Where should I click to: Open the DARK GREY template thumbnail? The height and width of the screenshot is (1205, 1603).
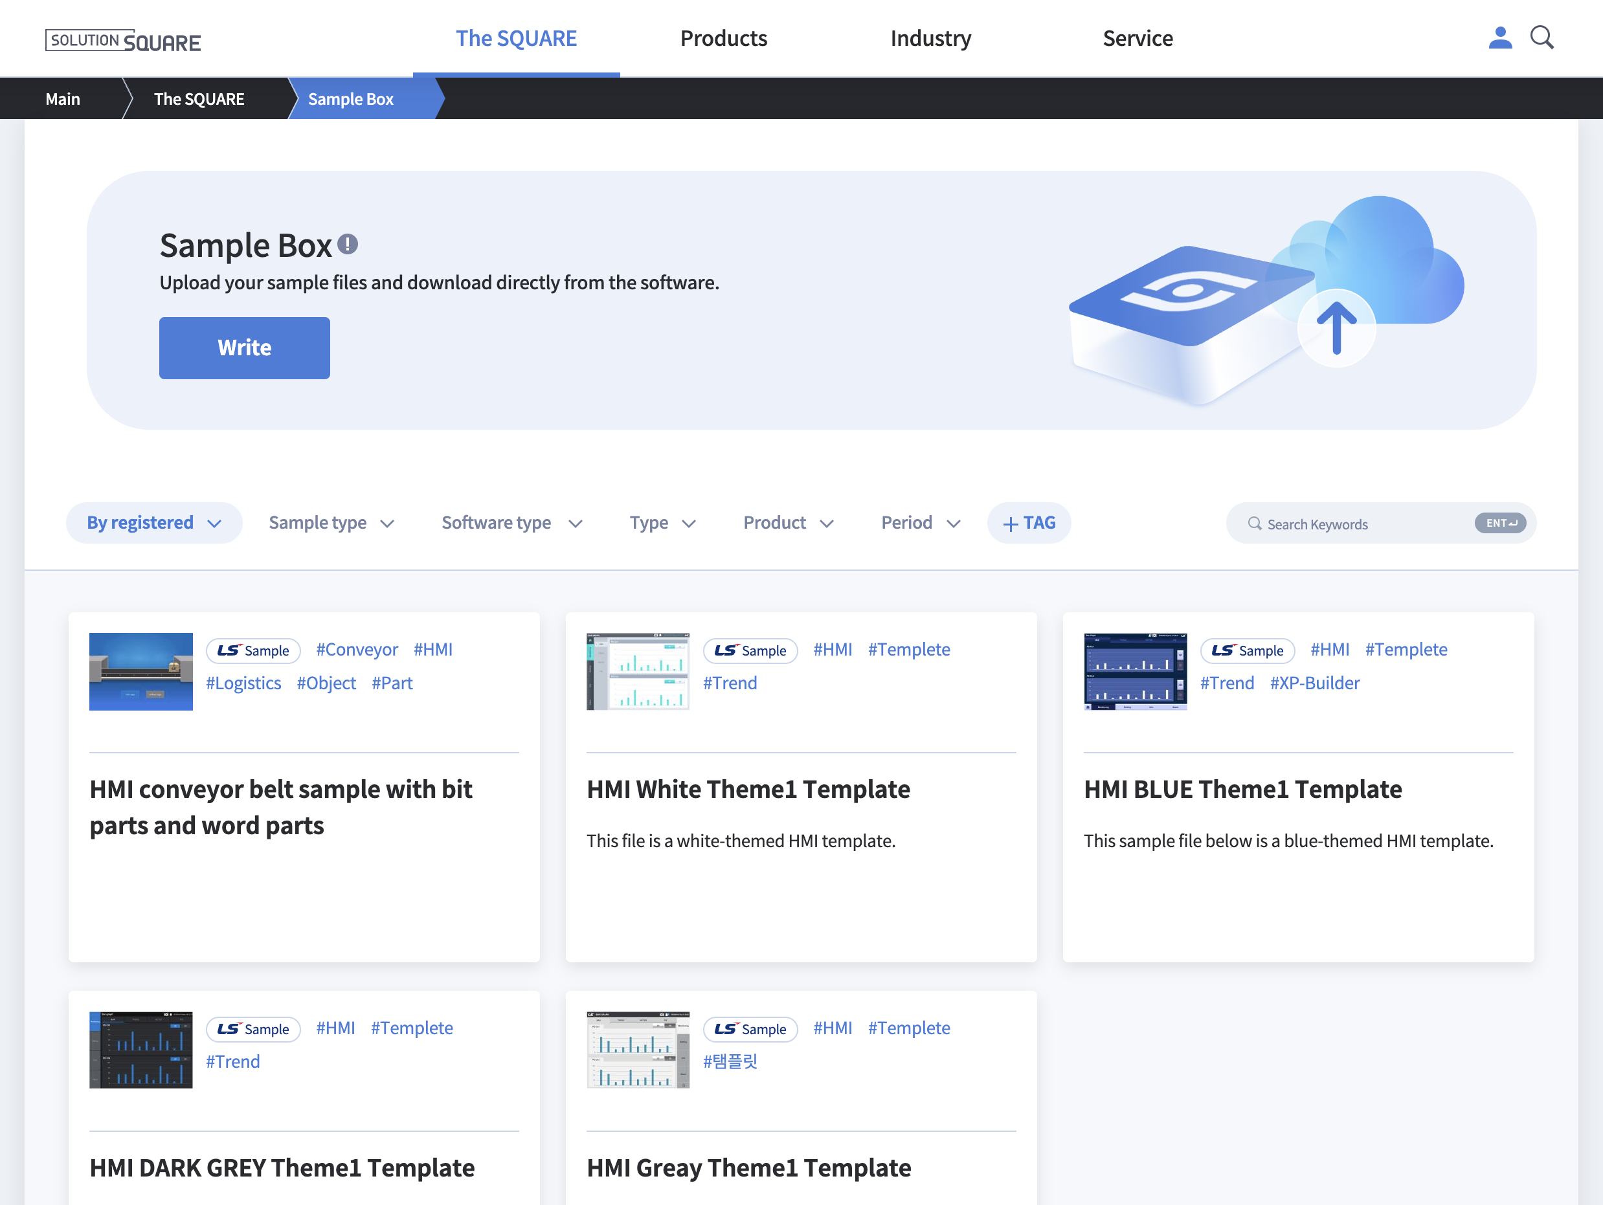[141, 1051]
